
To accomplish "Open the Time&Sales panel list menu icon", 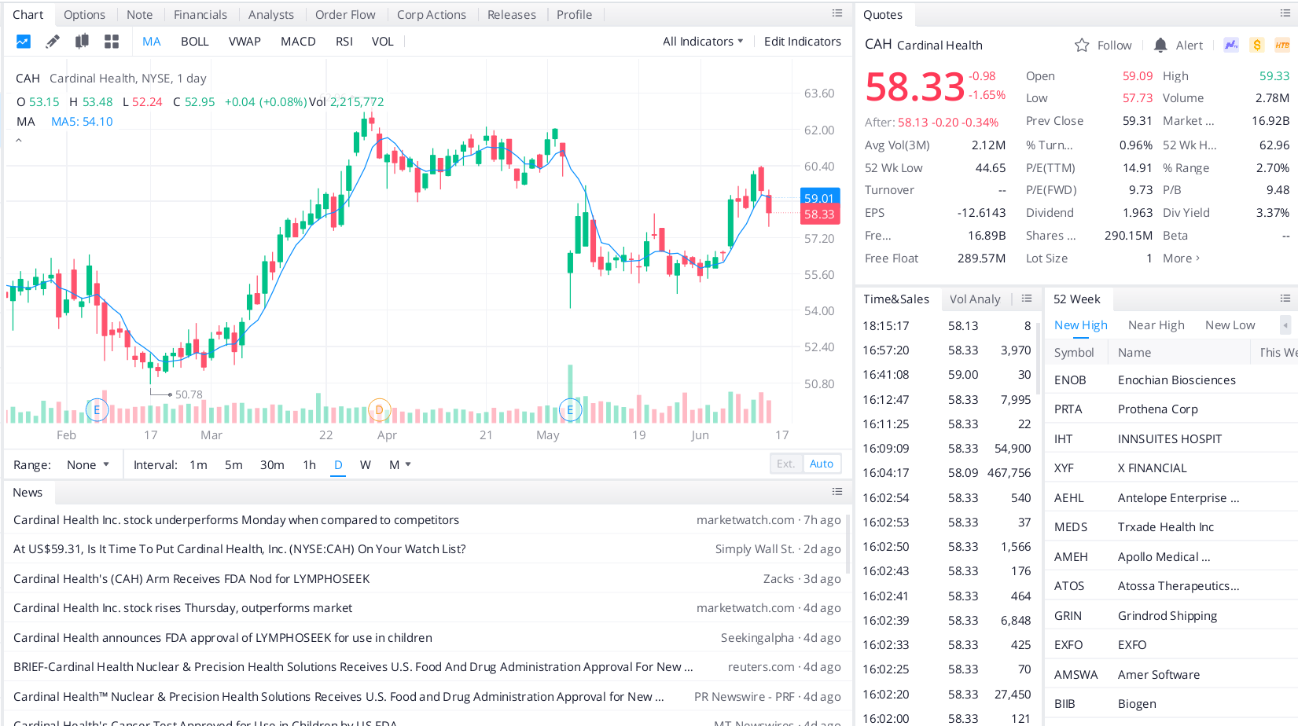I will (1027, 299).
